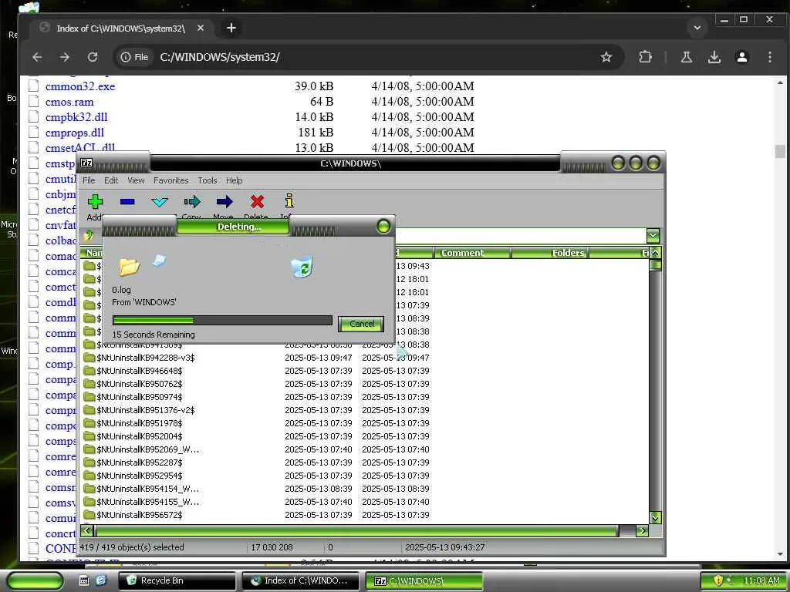Image resolution: width=790 pixels, height=592 pixels.
Task: Open the Favorites menu in 7-Zip
Action: pos(170,180)
